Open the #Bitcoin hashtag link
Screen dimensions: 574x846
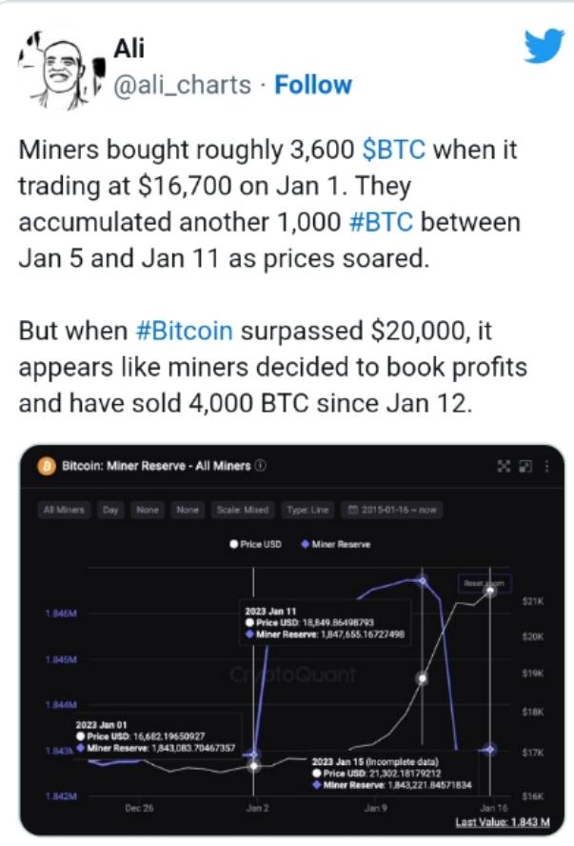click(x=185, y=331)
